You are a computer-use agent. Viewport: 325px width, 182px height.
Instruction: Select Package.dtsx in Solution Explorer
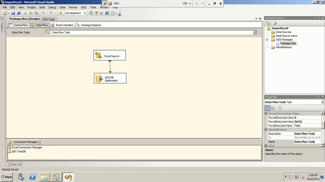click(x=288, y=43)
